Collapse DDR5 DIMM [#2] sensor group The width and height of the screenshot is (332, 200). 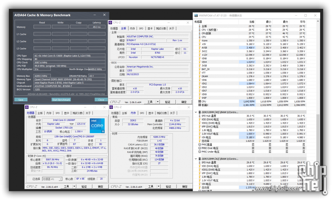click(x=196, y=159)
